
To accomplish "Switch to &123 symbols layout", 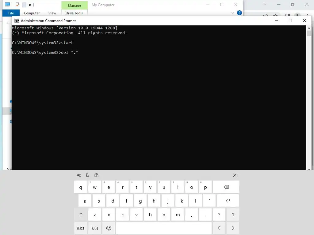I will (x=81, y=228).
